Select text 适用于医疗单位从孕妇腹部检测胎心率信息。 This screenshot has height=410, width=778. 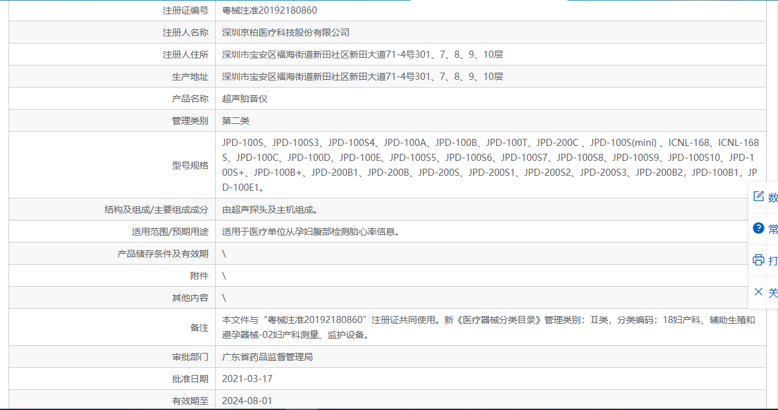[311, 232]
